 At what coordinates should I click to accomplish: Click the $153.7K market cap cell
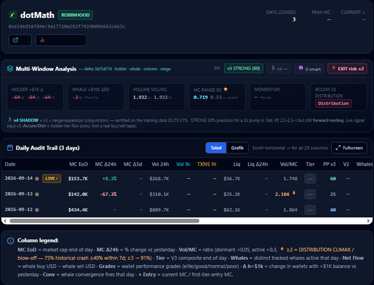pyautogui.click(x=78, y=179)
